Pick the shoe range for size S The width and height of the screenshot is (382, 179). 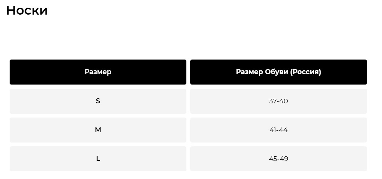(278, 101)
